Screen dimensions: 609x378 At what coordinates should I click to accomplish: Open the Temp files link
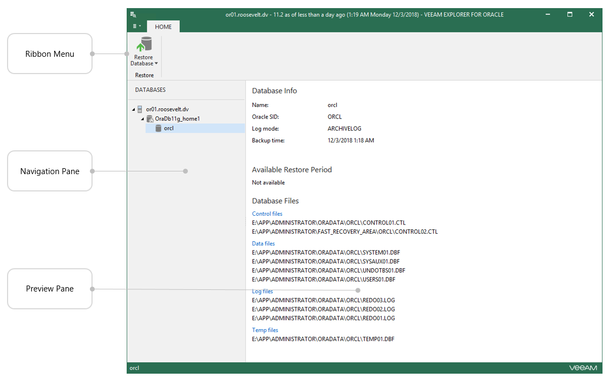[x=265, y=330]
